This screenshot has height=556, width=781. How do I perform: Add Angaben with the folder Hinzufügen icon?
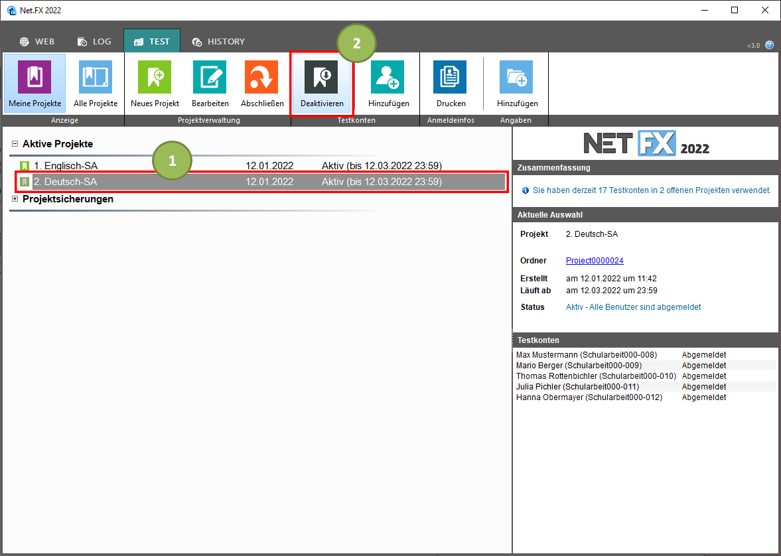tap(516, 77)
